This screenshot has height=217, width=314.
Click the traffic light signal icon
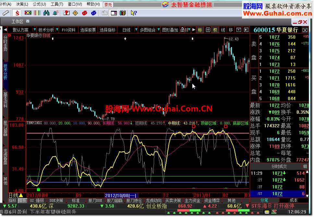pyautogui.click(x=28, y=13)
